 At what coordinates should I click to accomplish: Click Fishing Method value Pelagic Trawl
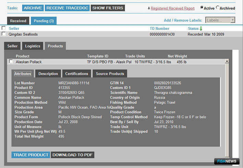[165, 103]
